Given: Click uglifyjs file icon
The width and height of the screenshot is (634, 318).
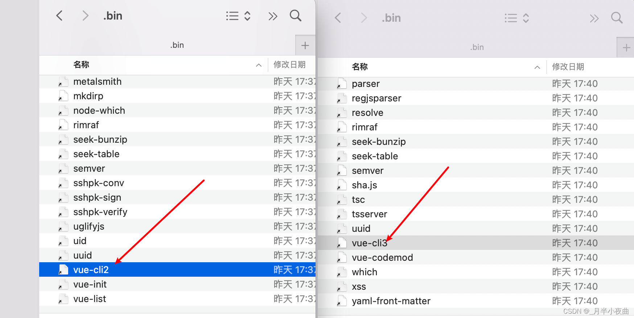Looking at the screenshot, I should pyautogui.click(x=63, y=226).
